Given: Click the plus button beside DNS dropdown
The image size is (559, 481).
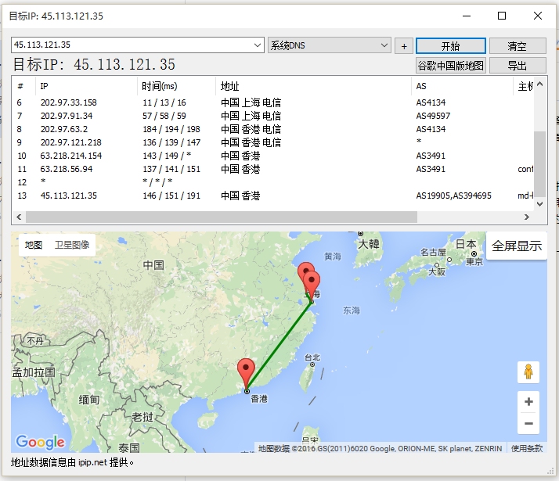Looking at the screenshot, I should tap(403, 46).
